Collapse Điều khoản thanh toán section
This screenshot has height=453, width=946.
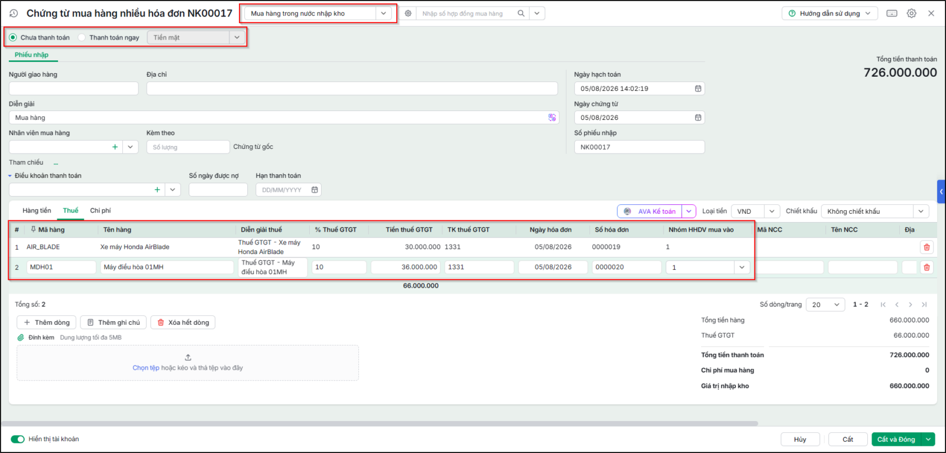10,176
